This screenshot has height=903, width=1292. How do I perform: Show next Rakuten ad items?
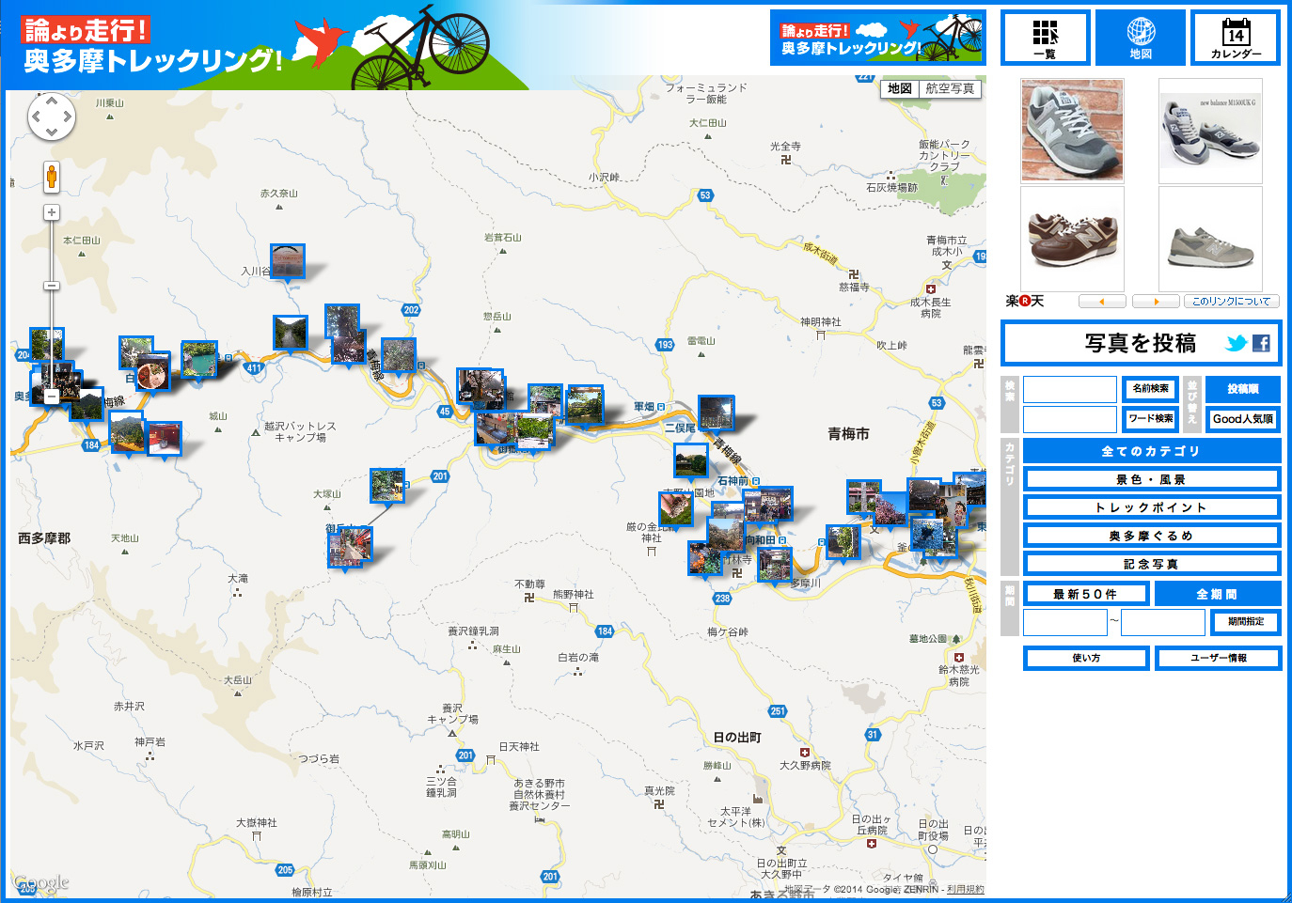tap(1156, 302)
